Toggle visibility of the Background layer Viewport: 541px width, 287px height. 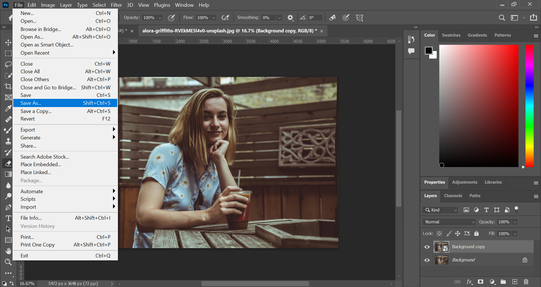coord(427,260)
